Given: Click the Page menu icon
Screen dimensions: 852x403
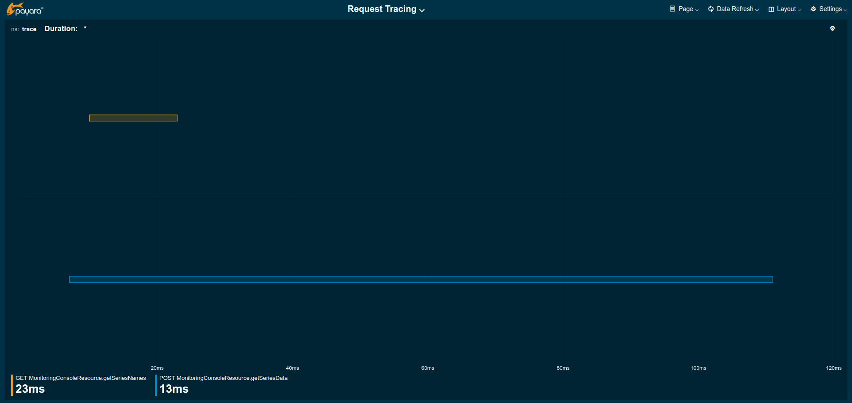Looking at the screenshot, I should 672,9.
